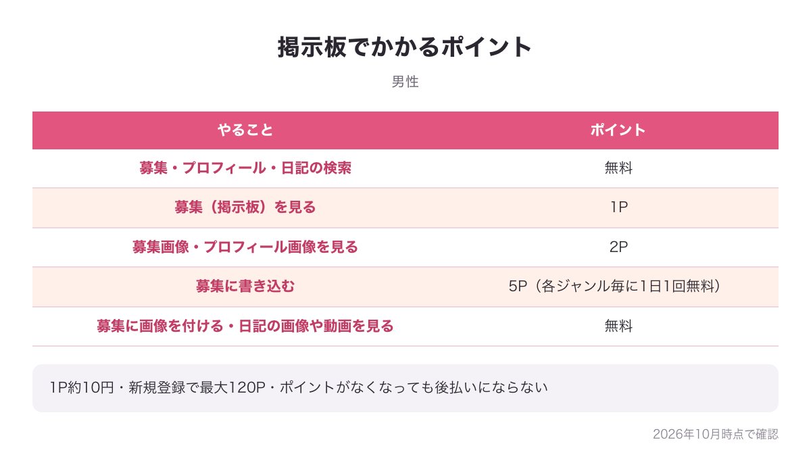The width and height of the screenshot is (811, 467).
Task: Select 募集に画像を付ける・日記の画像や動画を見る row label
Action: pos(245,326)
